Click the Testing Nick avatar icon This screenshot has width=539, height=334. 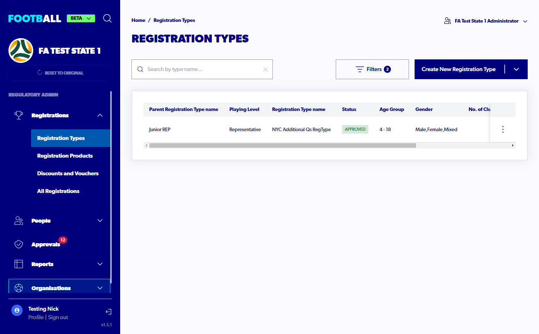(x=17, y=310)
